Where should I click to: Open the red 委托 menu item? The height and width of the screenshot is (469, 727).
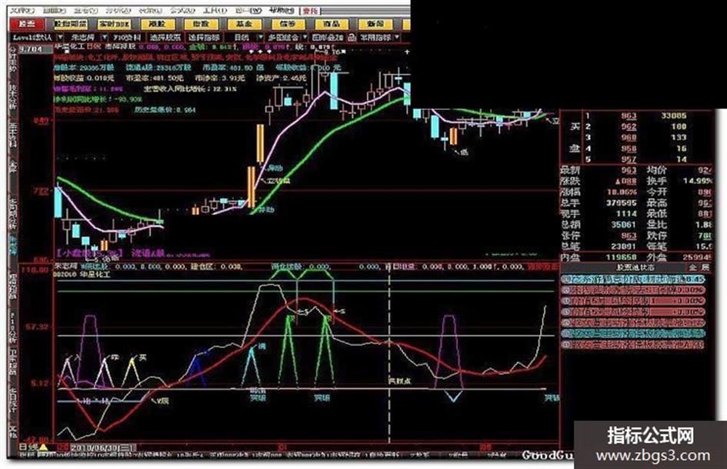310,10
